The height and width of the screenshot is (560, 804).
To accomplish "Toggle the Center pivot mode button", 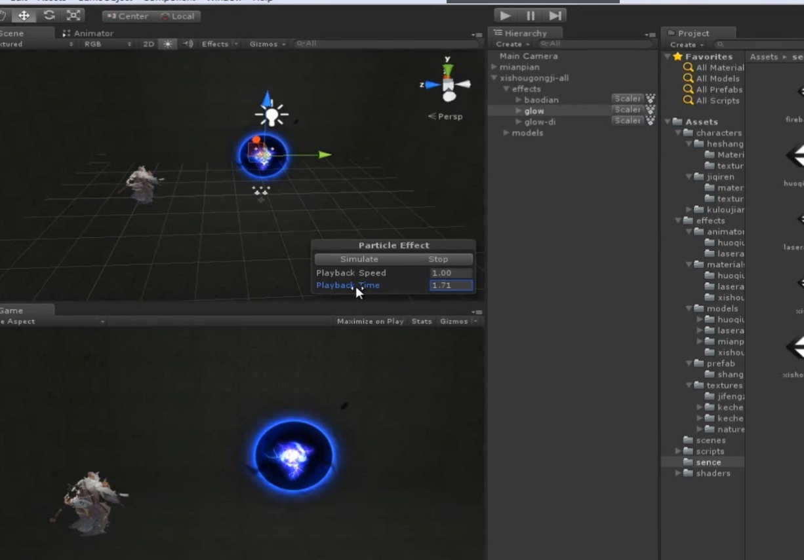I will [x=127, y=16].
